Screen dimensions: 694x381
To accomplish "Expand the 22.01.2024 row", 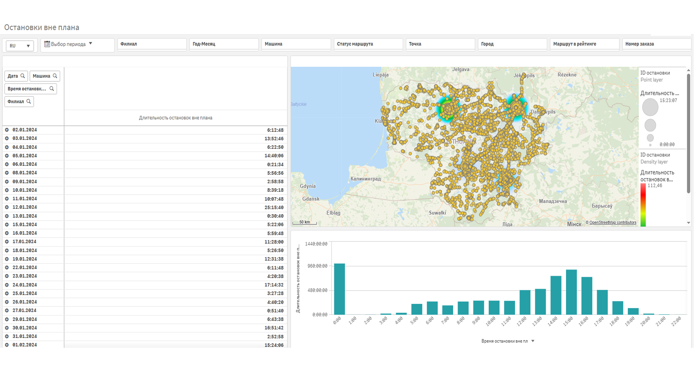I will [7, 267].
